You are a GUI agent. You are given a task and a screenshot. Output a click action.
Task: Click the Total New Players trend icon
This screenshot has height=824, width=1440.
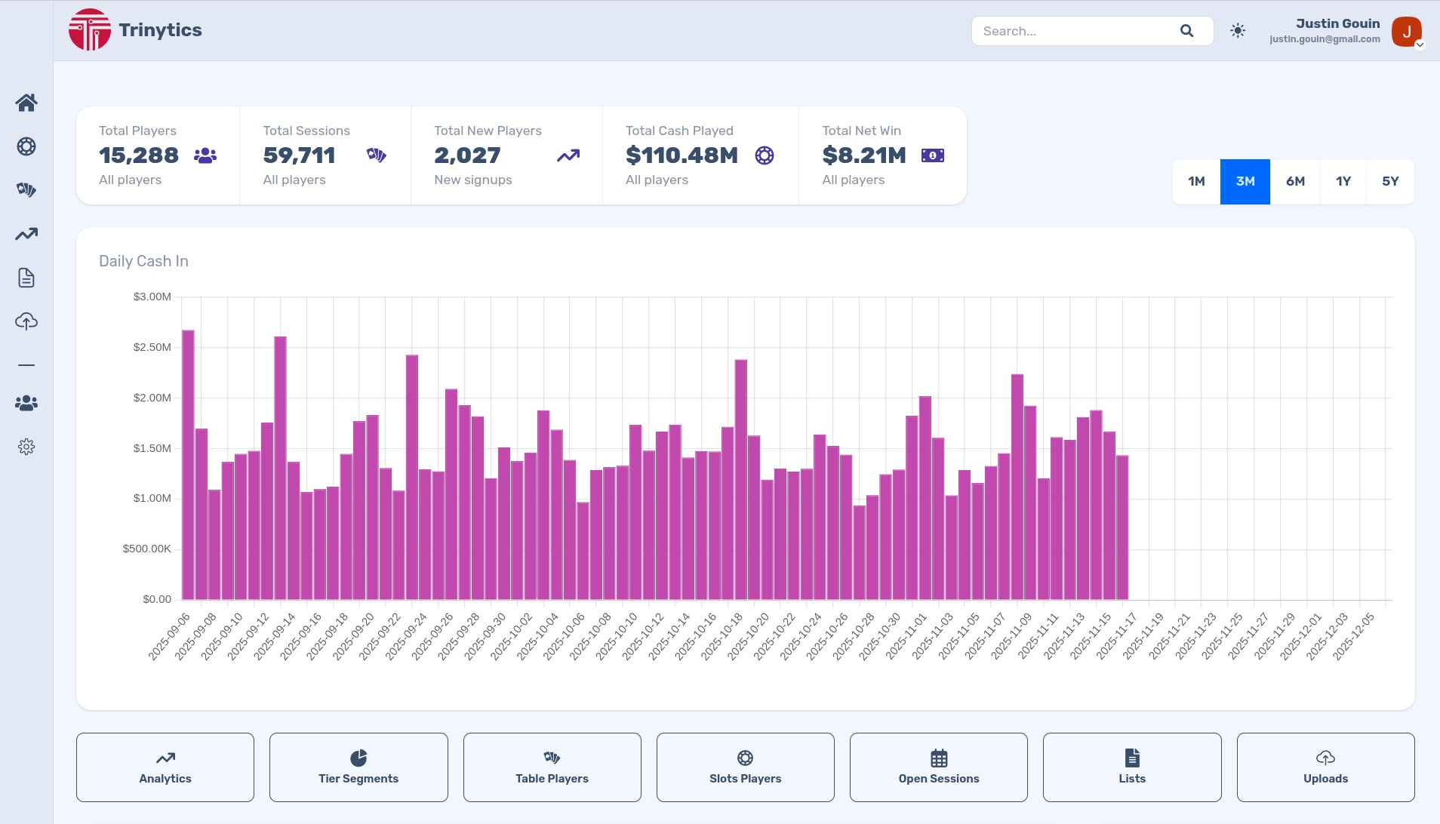[568, 155]
